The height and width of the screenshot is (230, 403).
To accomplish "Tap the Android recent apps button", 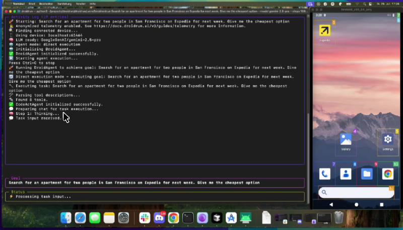I will click(381, 205).
